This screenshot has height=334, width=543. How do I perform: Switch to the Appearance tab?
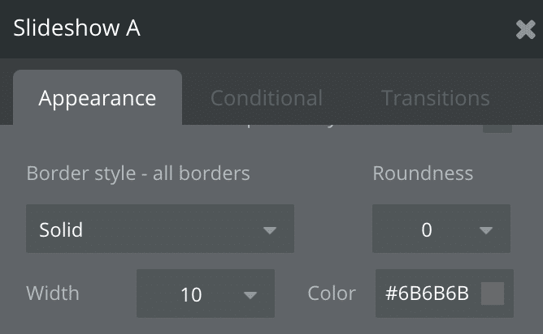[x=98, y=99]
